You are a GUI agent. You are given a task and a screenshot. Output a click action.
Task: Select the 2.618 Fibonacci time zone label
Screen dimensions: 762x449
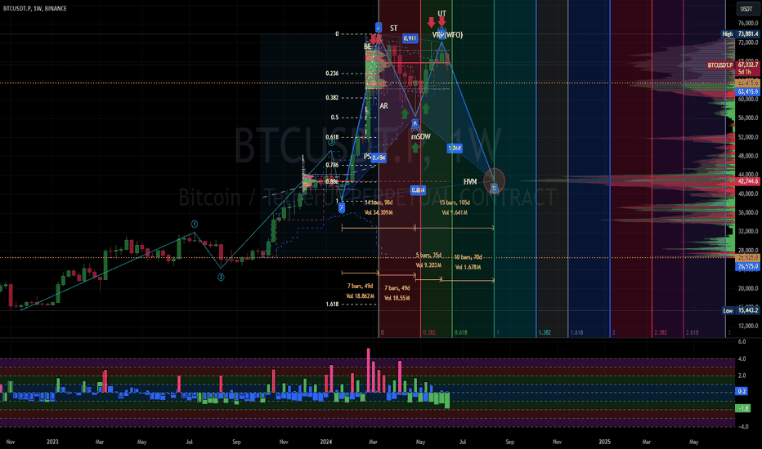click(x=692, y=332)
